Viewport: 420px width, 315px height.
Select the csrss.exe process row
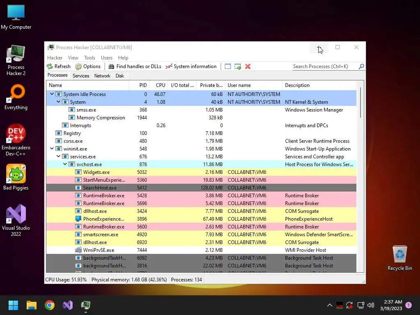201,141
